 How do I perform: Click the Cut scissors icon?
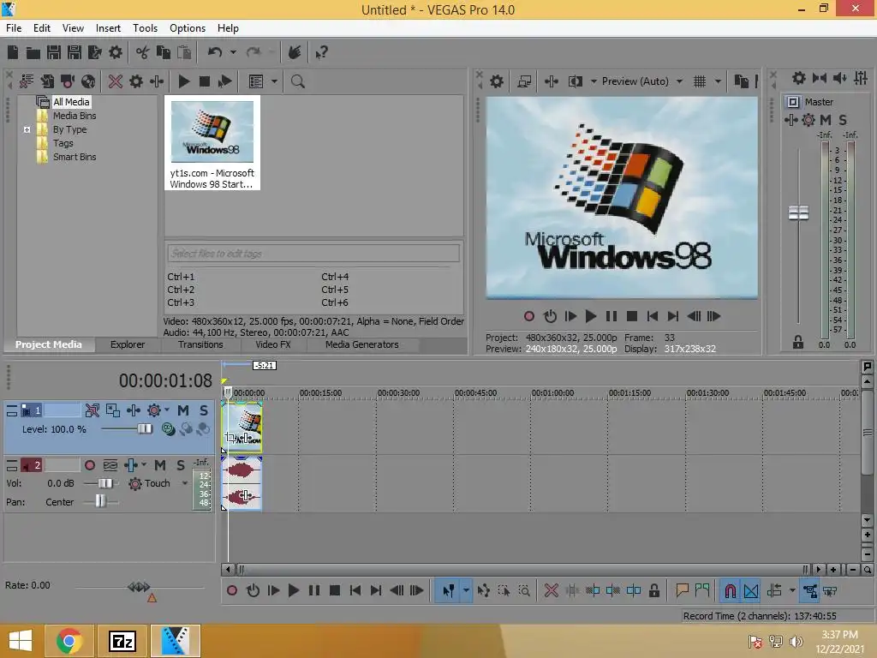pos(142,52)
